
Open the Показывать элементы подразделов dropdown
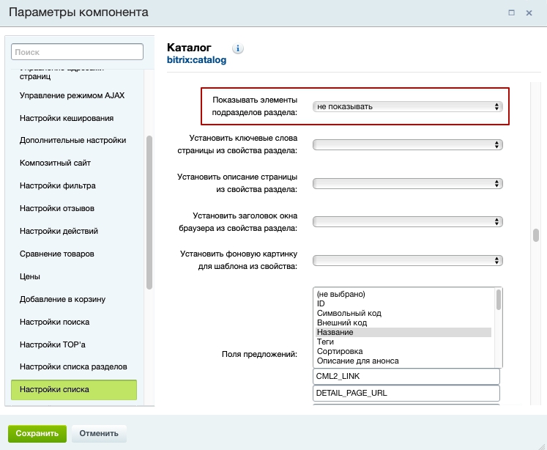pos(408,106)
